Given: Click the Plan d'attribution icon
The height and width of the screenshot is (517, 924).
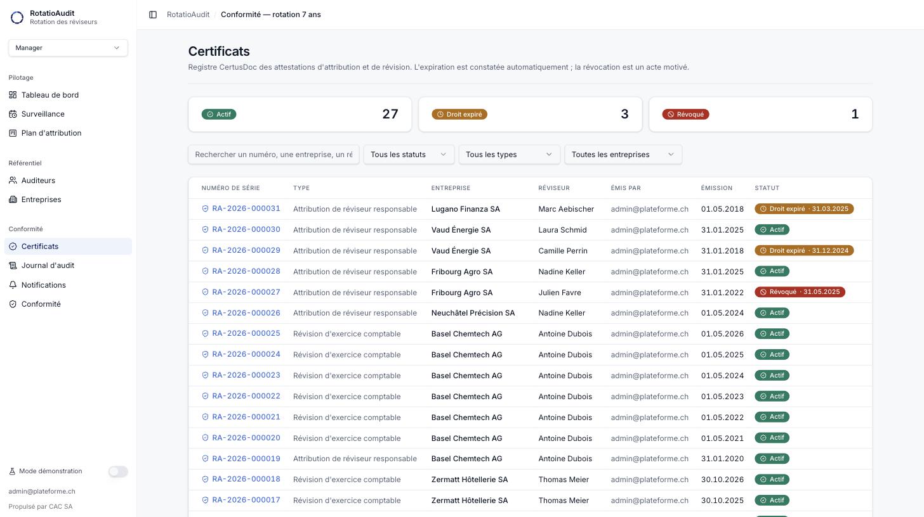Looking at the screenshot, I should tap(13, 133).
